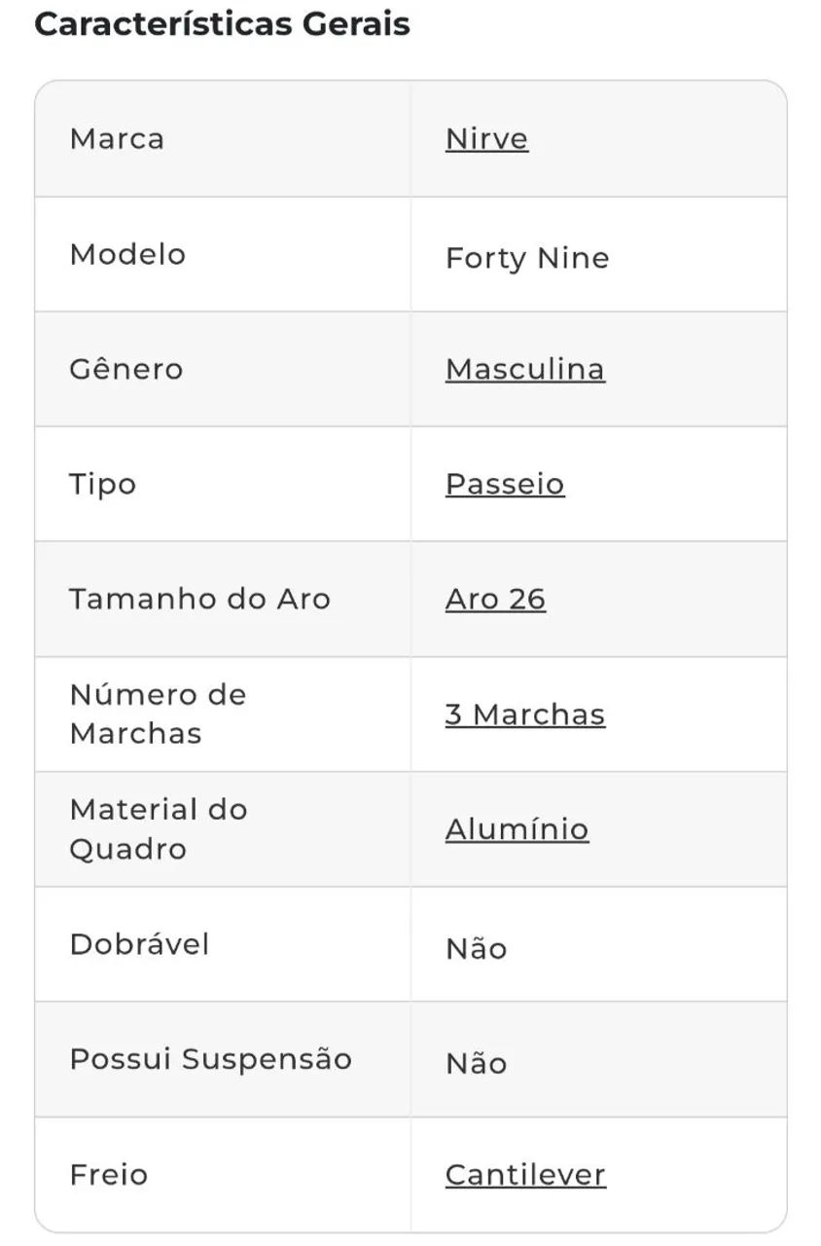Click the Possui Suspensão label

210,1059
